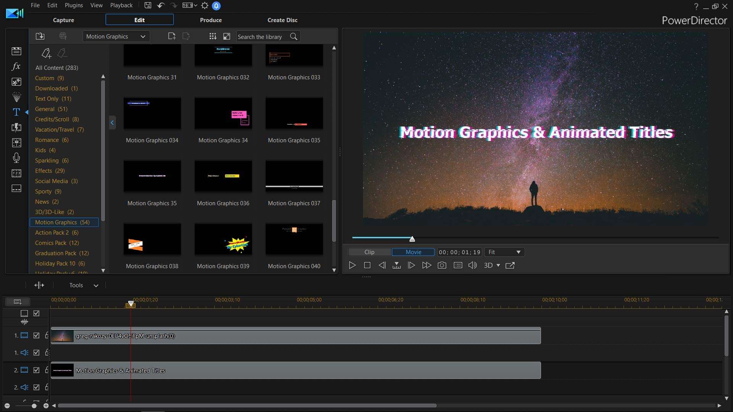Disable the track 2 Motion Graphics checkbox
This screenshot has width=733, height=412.
(36, 370)
